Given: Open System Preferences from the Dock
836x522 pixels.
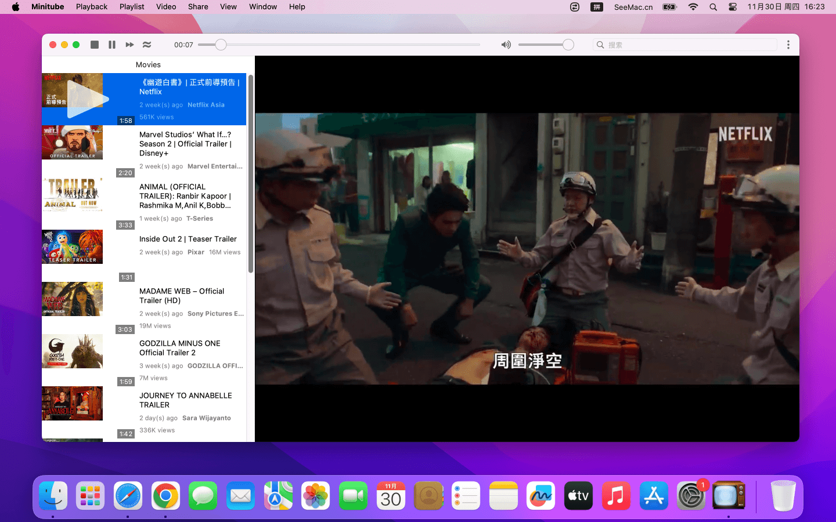Looking at the screenshot, I should 691,496.
